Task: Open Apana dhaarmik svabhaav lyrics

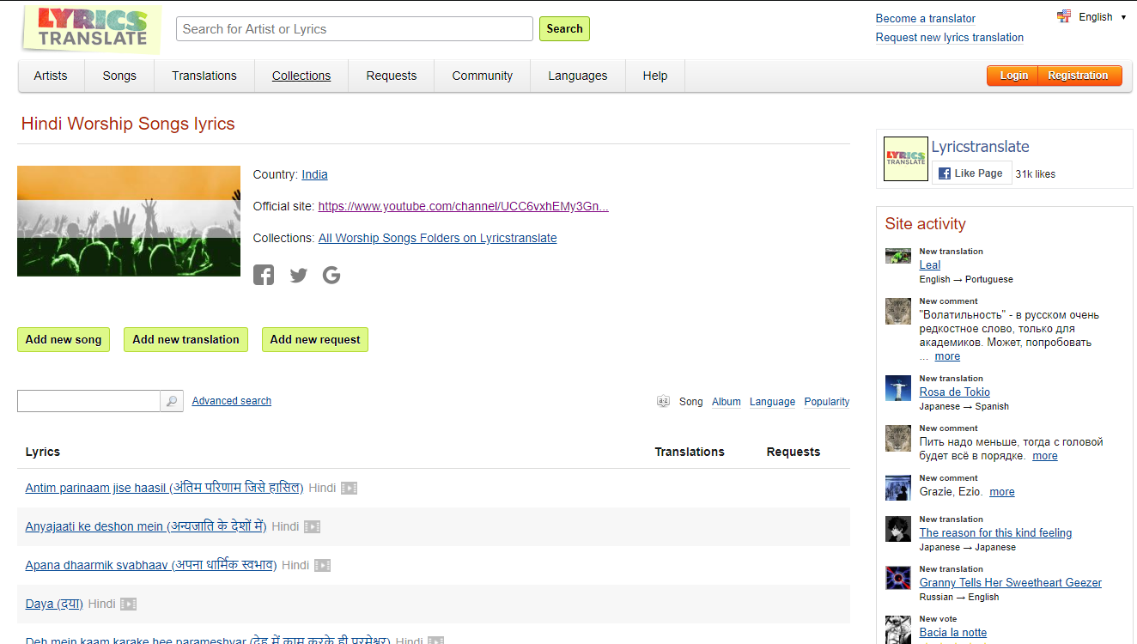Action: (x=151, y=565)
